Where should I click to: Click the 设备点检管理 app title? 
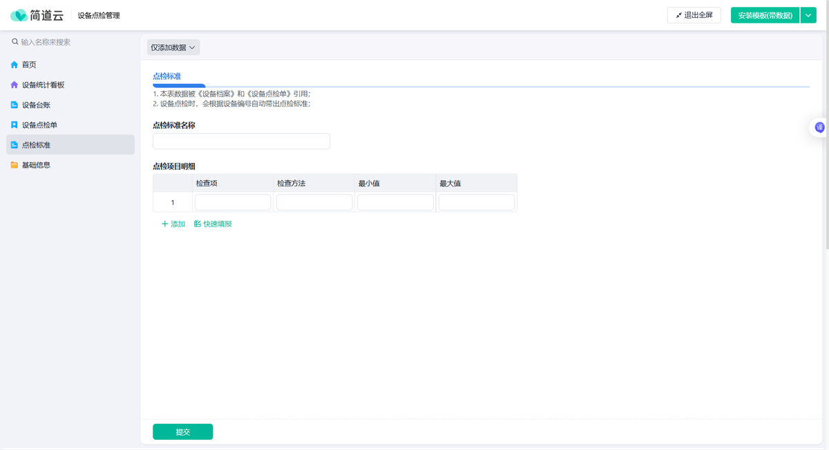point(99,15)
